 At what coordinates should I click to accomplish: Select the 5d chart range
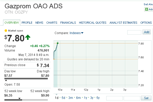click(x=63, y=98)
